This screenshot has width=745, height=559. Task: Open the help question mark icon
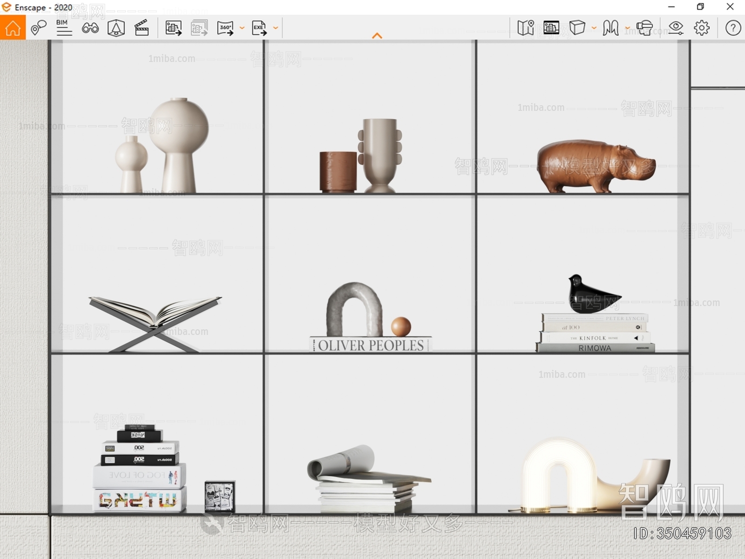point(733,28)
